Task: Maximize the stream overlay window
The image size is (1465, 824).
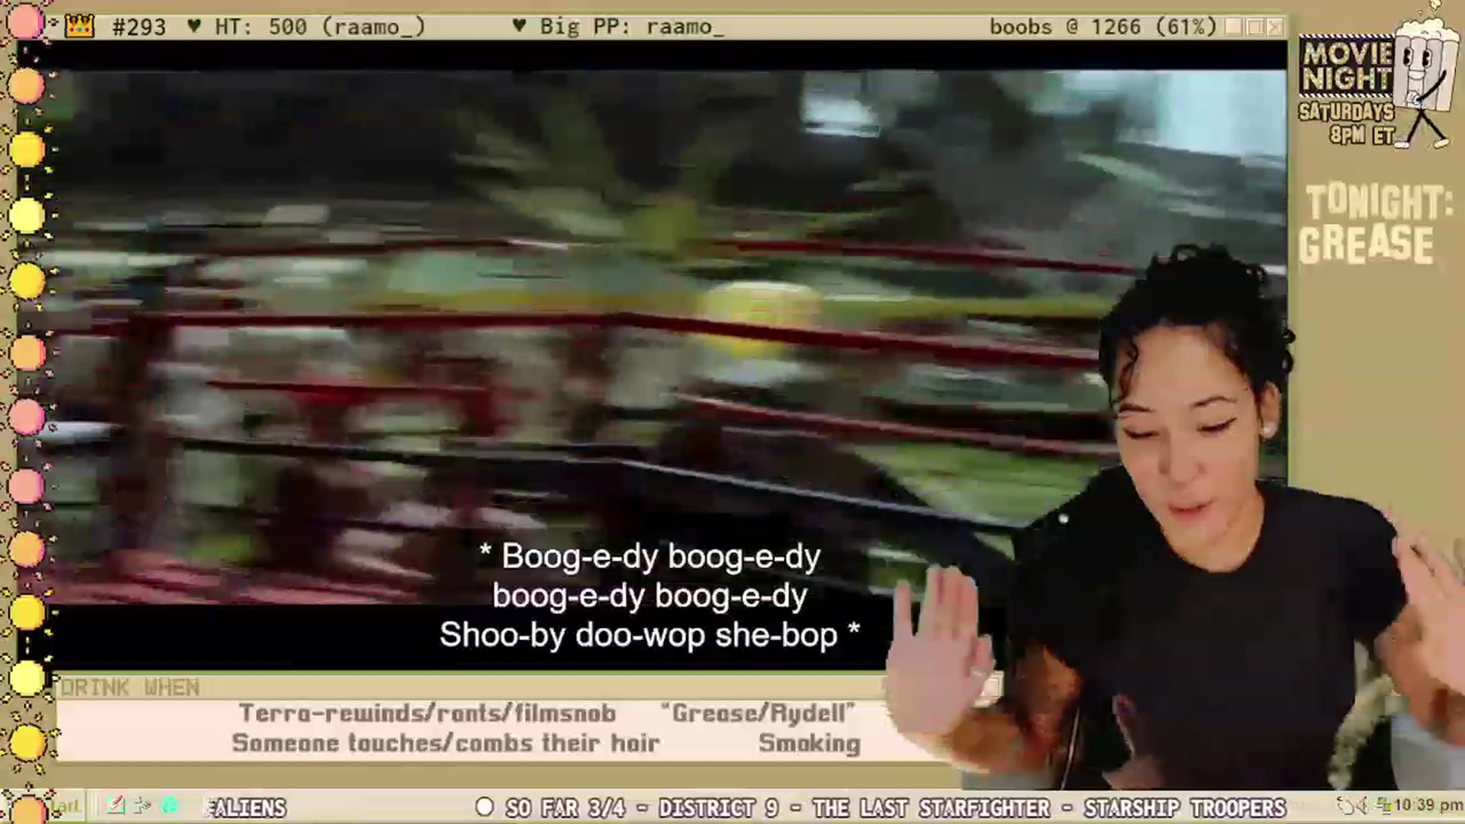Action: [x=1255, y=27]
